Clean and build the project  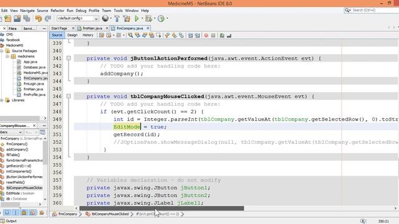tap(127, 19)
